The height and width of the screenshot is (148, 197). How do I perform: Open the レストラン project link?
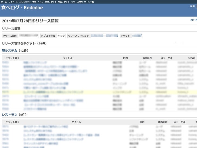[9, 115]
